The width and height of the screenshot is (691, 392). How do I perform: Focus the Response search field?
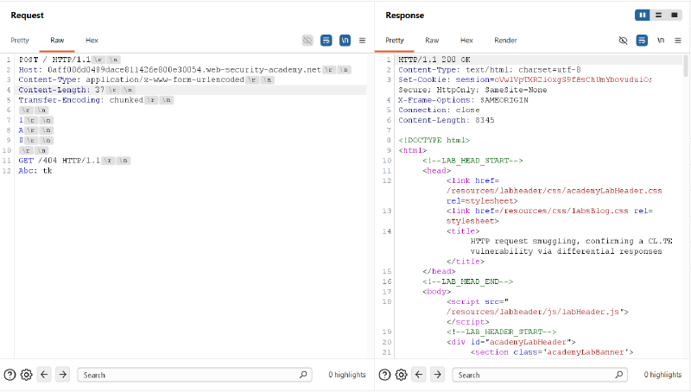[540, 375]
